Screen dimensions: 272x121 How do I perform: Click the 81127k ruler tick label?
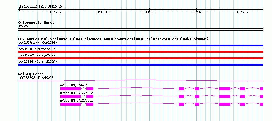tap(149, 12)
